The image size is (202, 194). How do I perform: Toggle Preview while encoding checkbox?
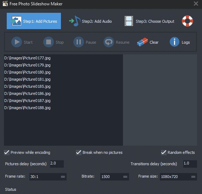point(7,152)
